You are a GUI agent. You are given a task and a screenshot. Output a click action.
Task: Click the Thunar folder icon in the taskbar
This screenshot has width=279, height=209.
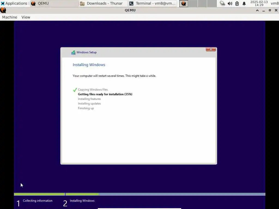click(82, 3)
